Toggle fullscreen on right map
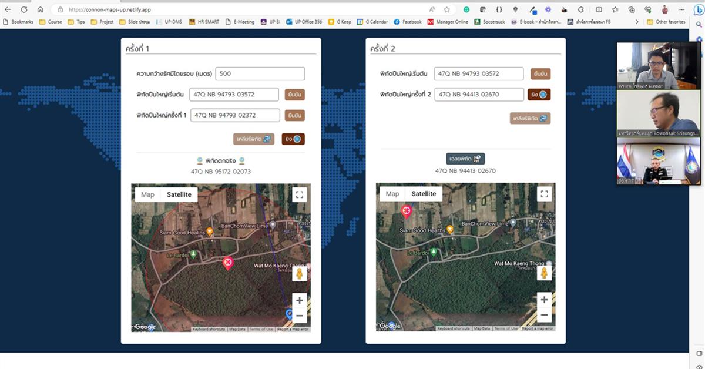 click(x=545, y=194)
